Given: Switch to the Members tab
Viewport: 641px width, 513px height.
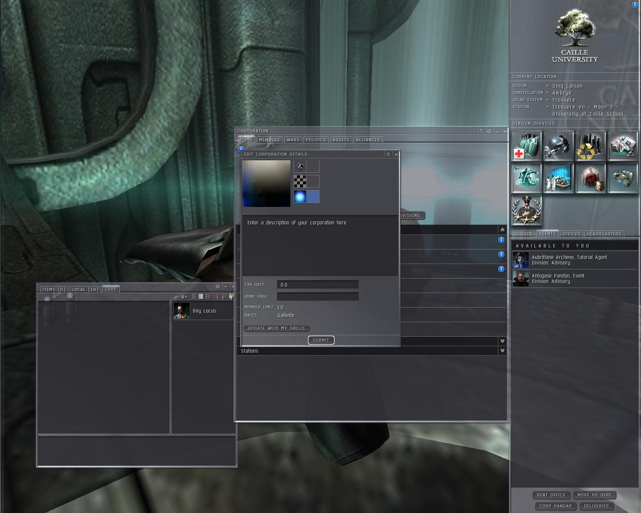Looking at the screenshot, I should point(269,140).
